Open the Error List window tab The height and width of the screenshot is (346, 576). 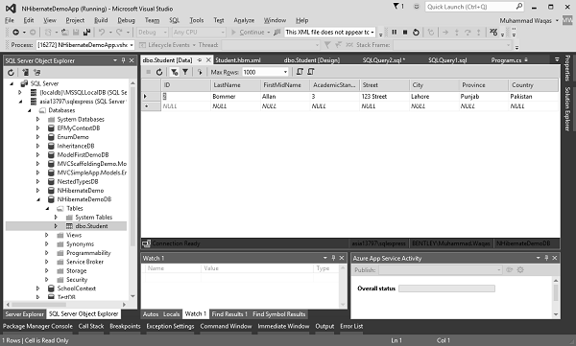coord(351,326)
